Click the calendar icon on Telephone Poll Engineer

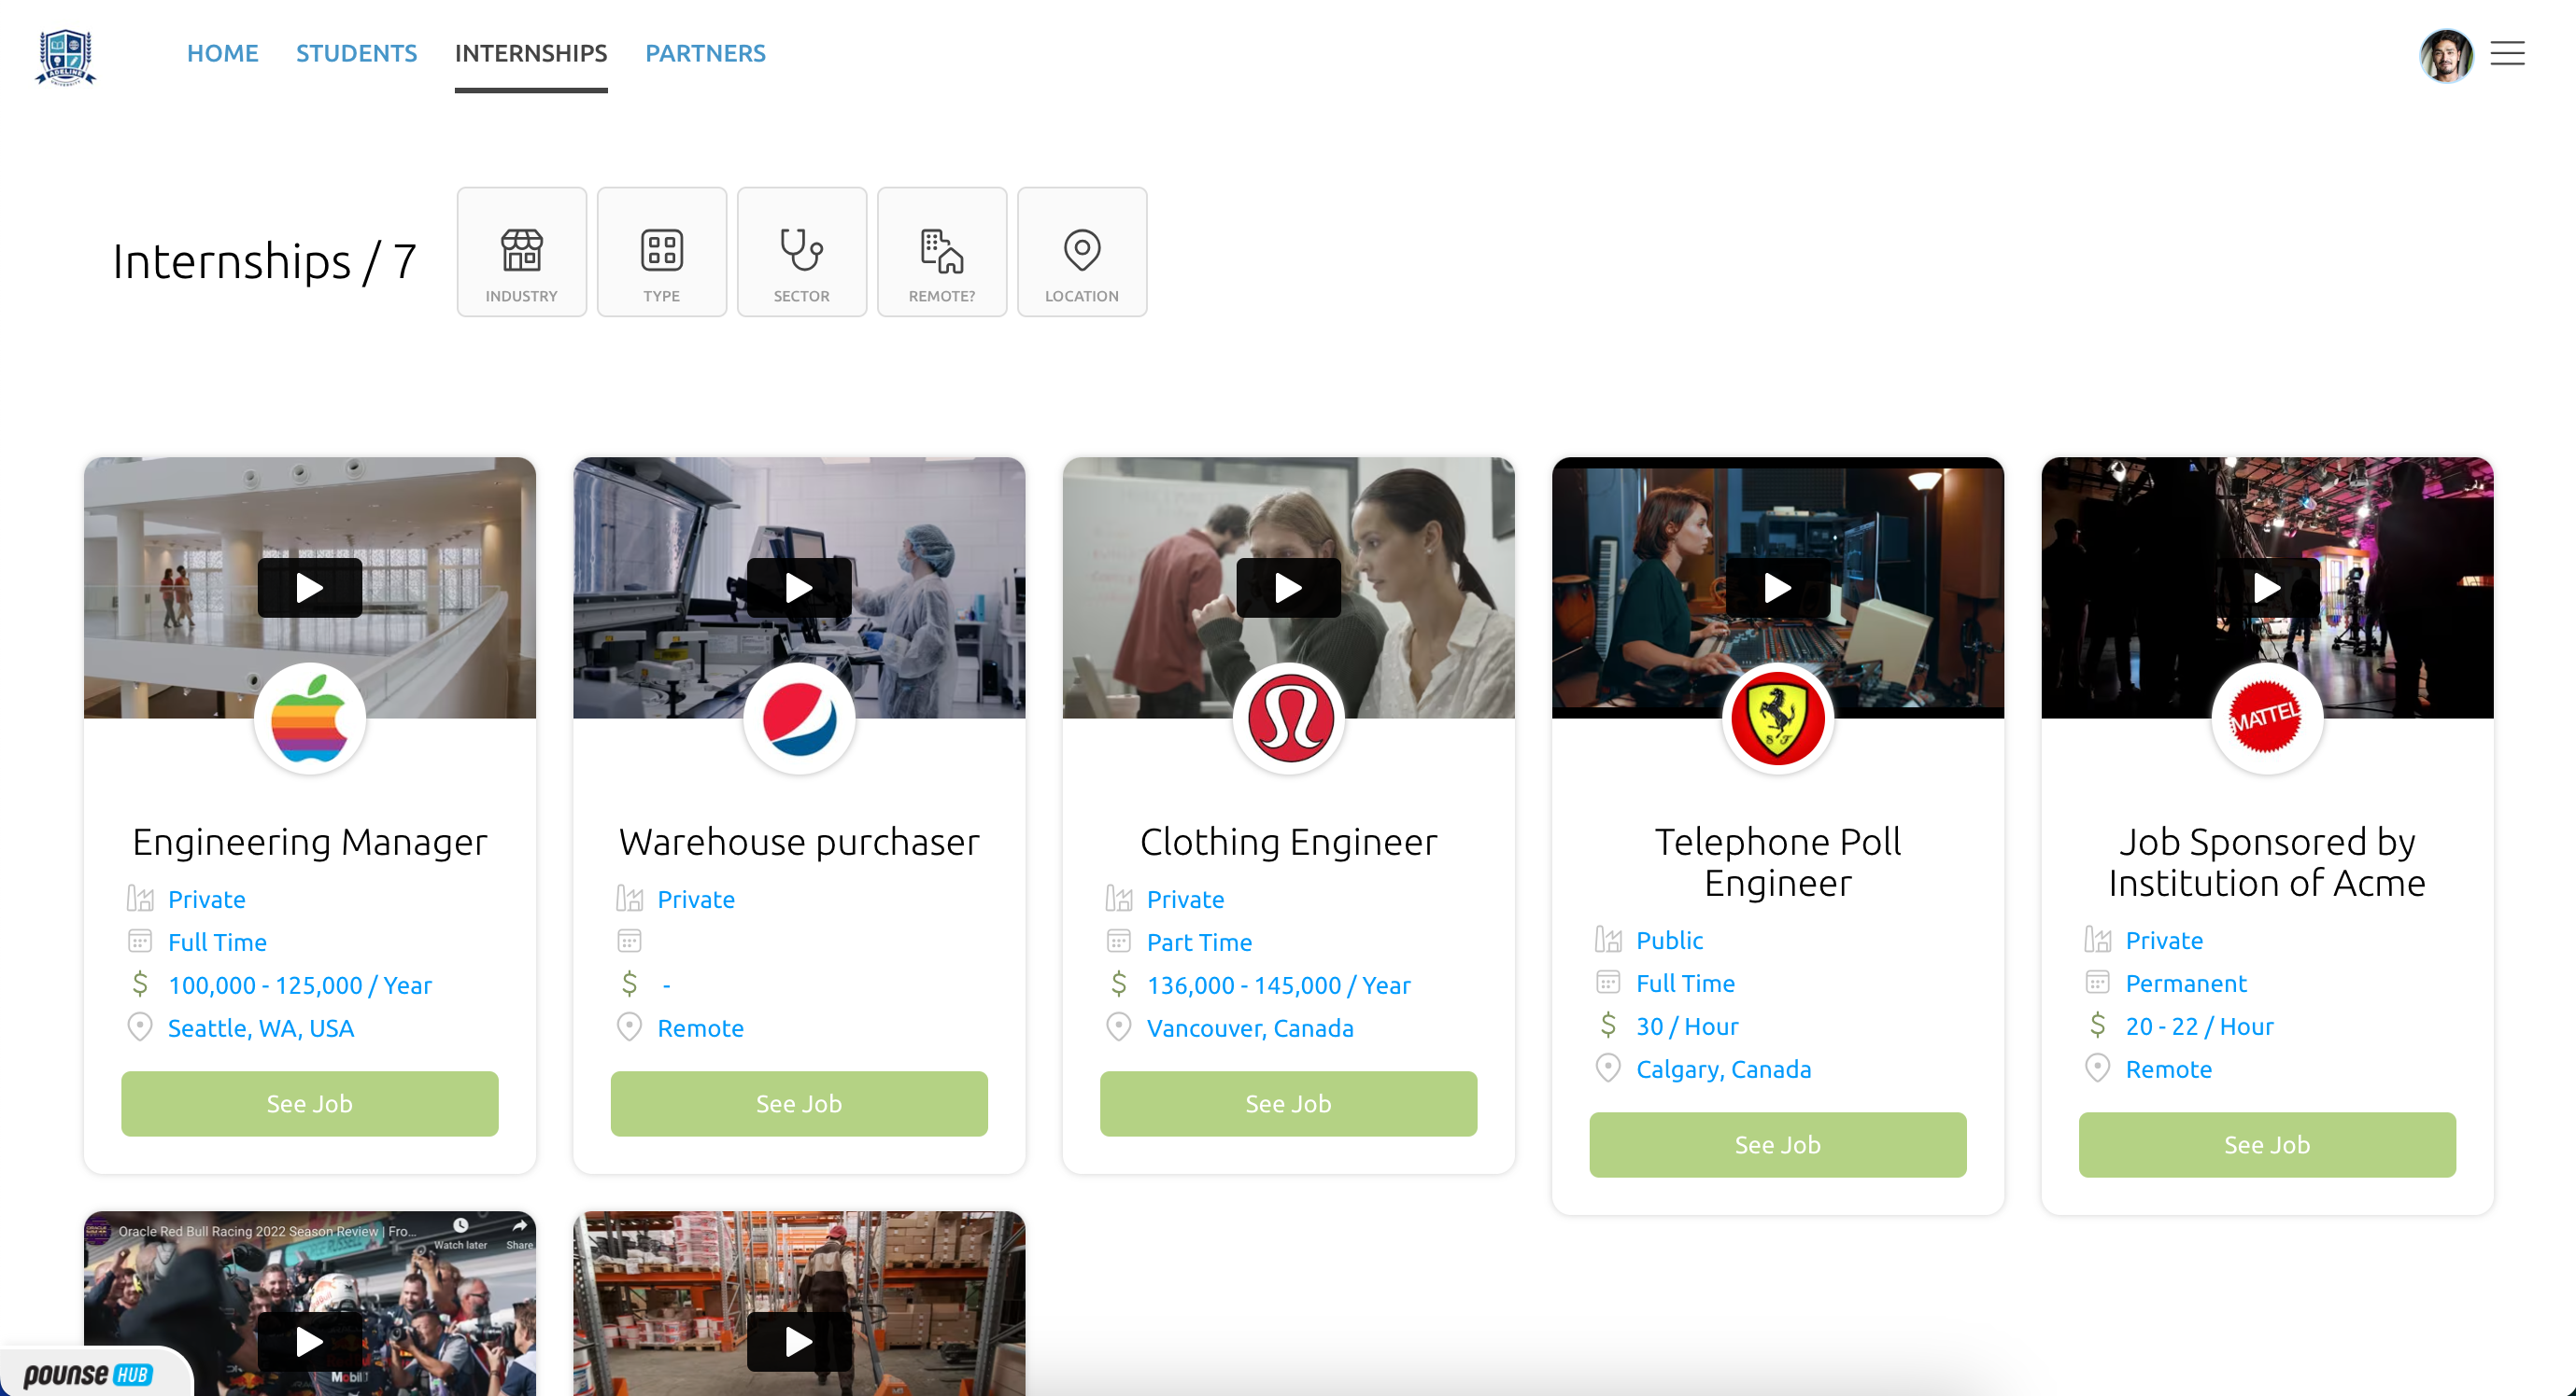coord(1608,983)
